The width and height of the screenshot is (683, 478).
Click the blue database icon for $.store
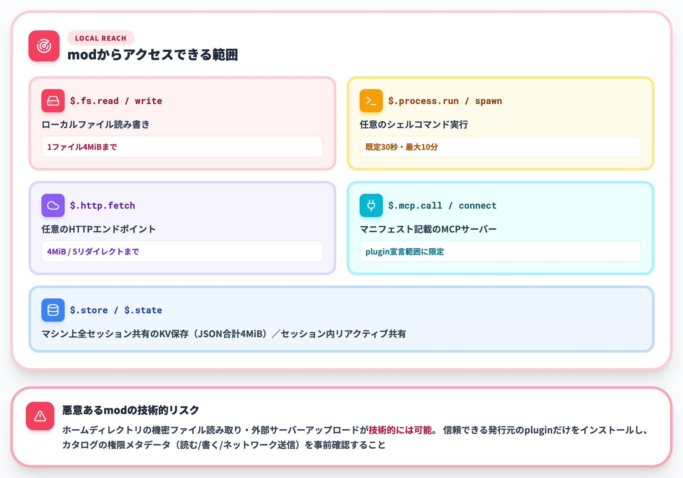tap(53, 310)
